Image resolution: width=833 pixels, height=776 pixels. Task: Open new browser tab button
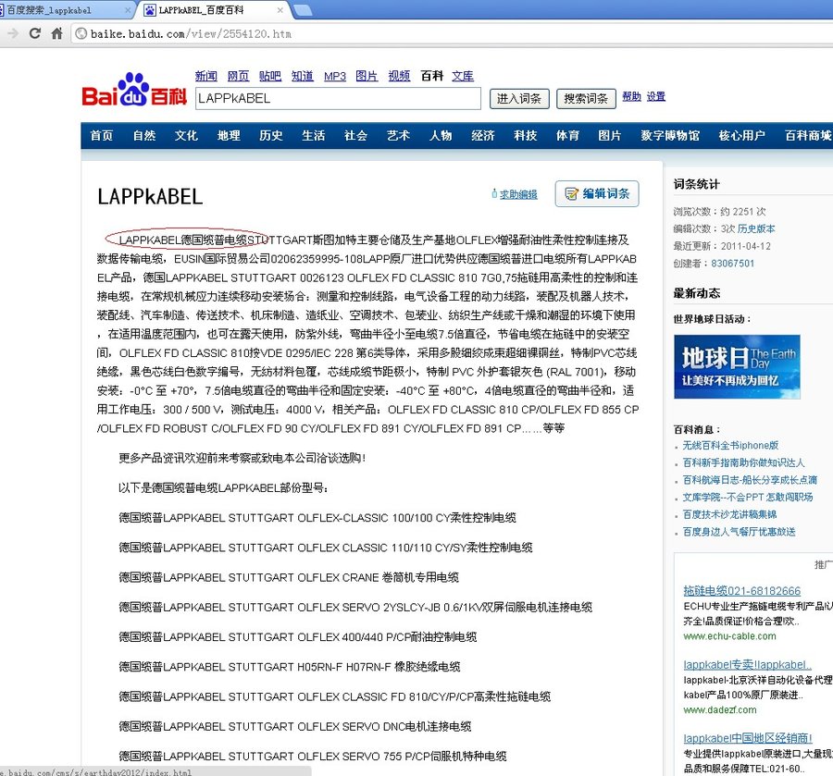pos(303,10)
